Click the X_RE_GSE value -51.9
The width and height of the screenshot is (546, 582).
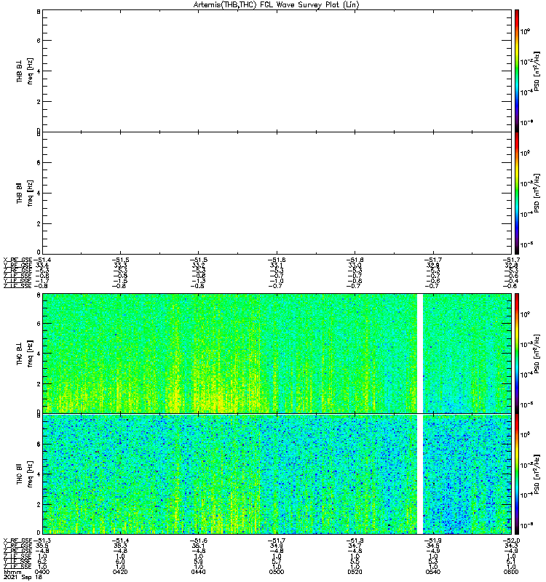[x=433, y=541]
